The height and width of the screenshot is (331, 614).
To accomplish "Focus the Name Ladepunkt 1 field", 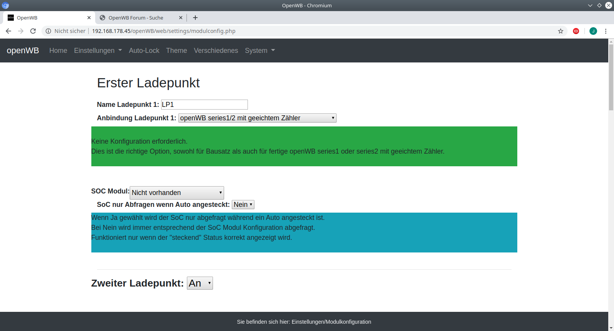I will click(204, 105).
